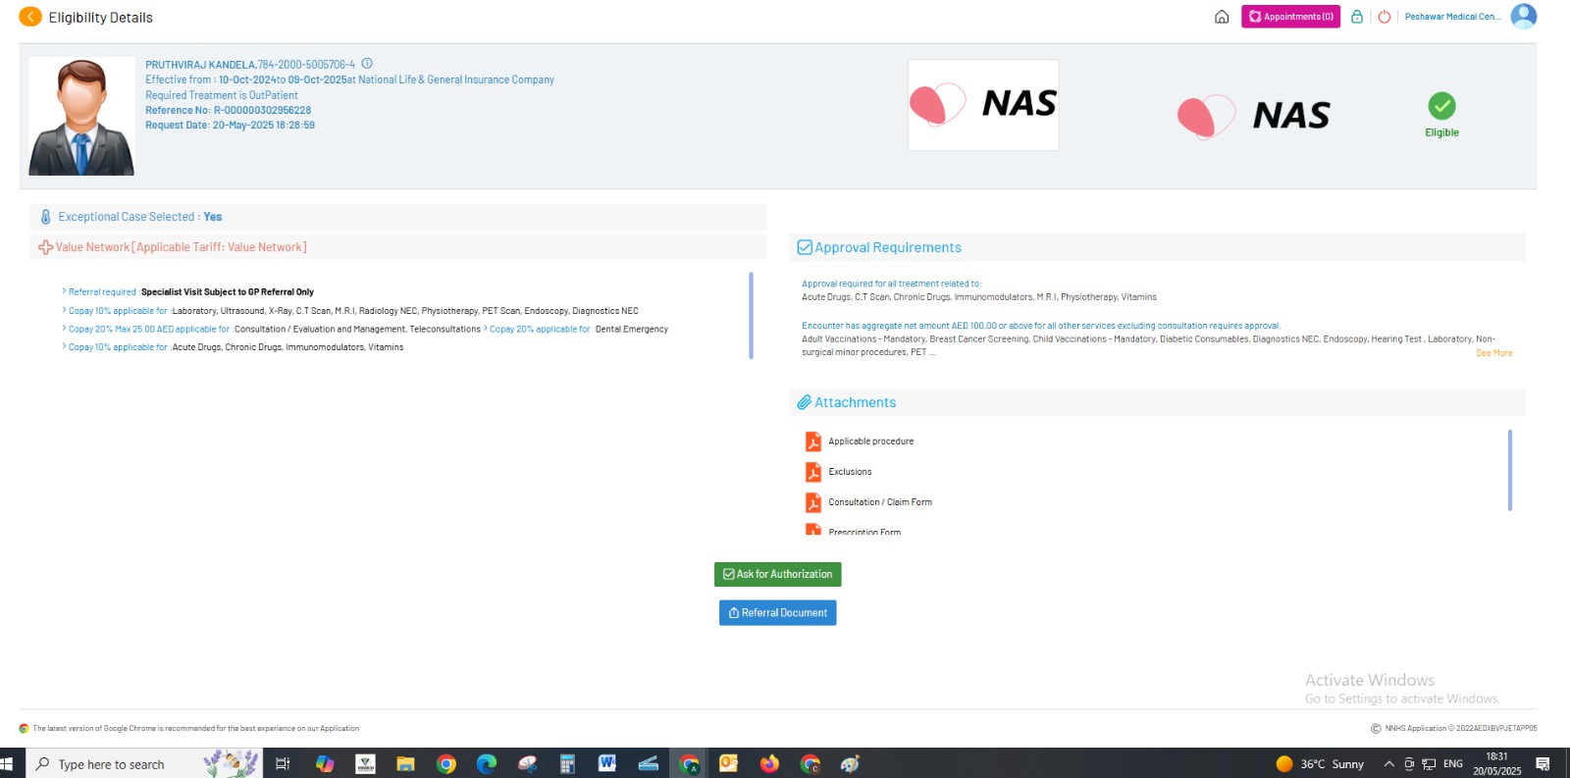Open the Peshawar Medical Center account name
The image size is (1570, 778).
pyautogui.click(x=1452, y=17)
